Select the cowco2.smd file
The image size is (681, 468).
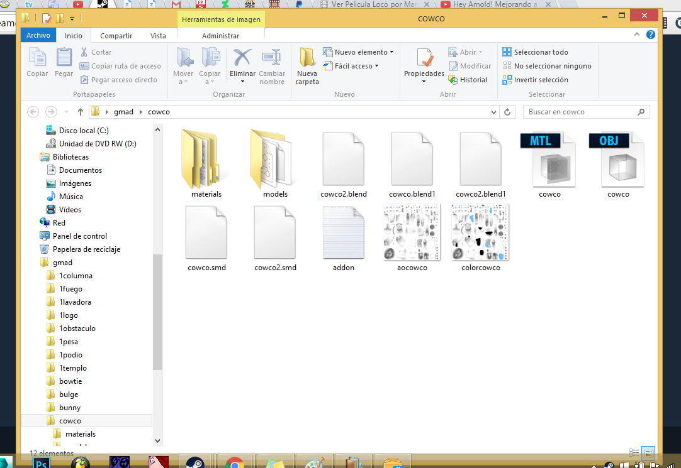[x=275, y=237]
